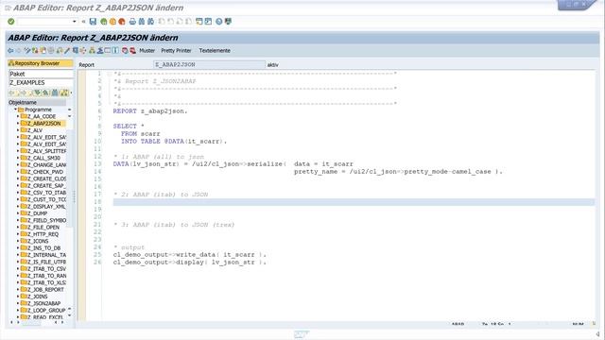
Task: Click the Find Next binoculars icon
Action: coord(151,22)
